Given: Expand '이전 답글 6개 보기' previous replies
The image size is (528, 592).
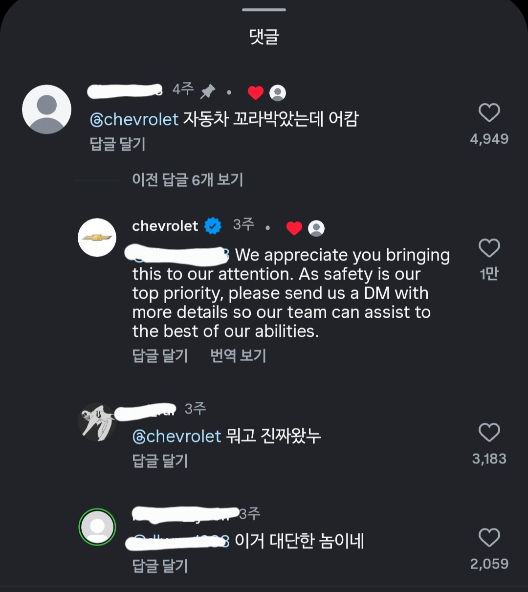Looking at the screenshot, I should [x=187, y=180].
